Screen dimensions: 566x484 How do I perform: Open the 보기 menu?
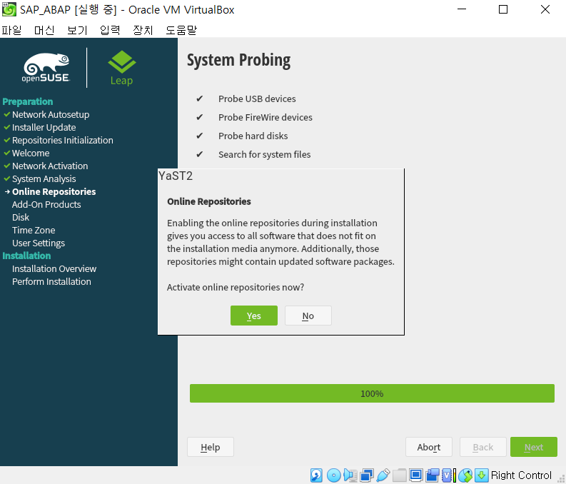click(77, 30)
